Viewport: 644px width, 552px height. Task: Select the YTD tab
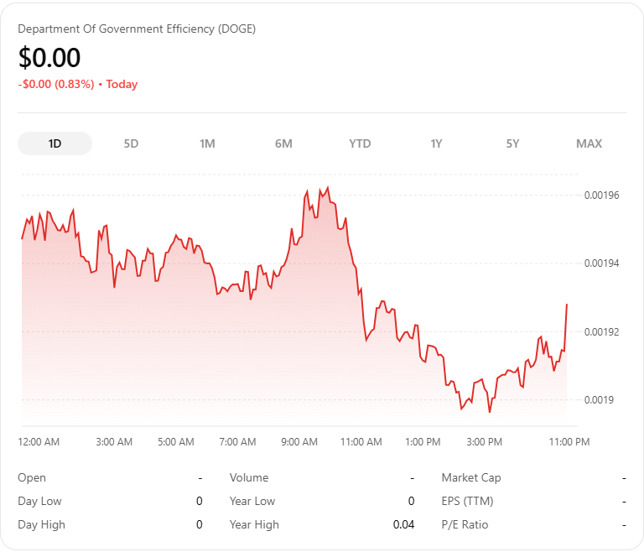point(360,143)
